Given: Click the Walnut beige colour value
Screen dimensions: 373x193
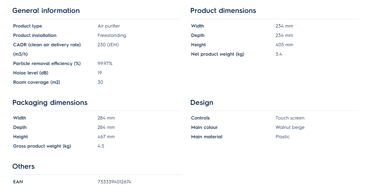Looking at the screenshot, I should point(290,127).
